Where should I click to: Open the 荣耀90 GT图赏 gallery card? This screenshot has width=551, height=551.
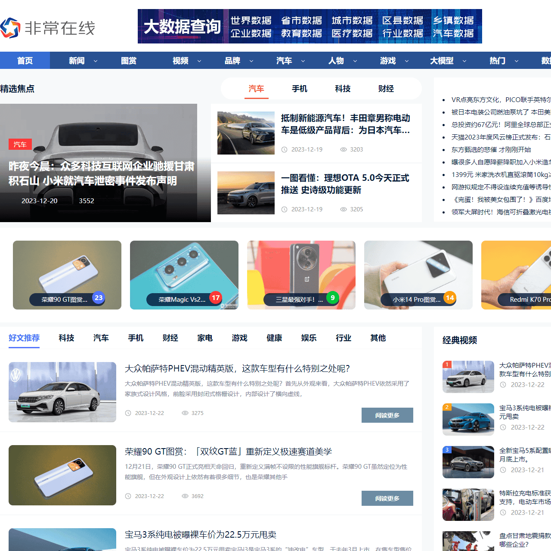pyautogui.click(x=67, y=275)
